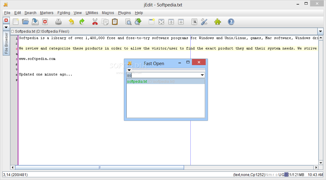This screenshot has height=180, width=326.
Task: Open the Plugin Manager puzzle icon
Action: pyautogui.click(x=217, y=22)
